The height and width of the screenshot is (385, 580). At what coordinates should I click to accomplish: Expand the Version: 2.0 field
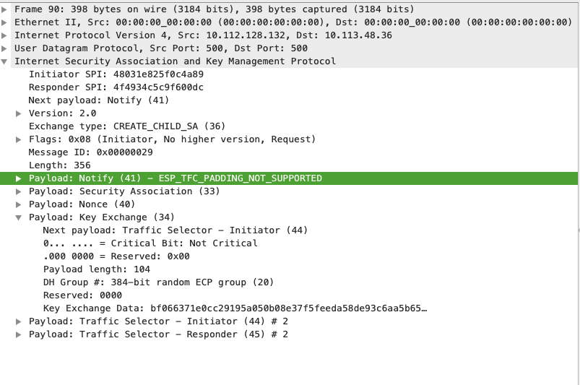[x=19, y=113]
